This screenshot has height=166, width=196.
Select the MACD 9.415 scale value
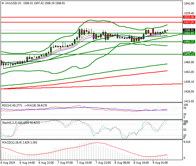[x=187, y=142]
